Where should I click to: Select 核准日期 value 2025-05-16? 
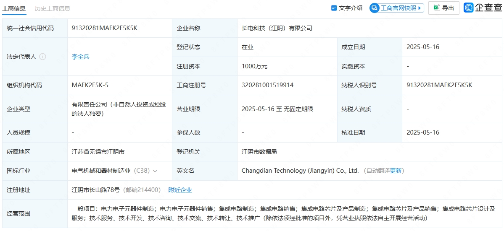pyautogui.click(x=423, y=132)
